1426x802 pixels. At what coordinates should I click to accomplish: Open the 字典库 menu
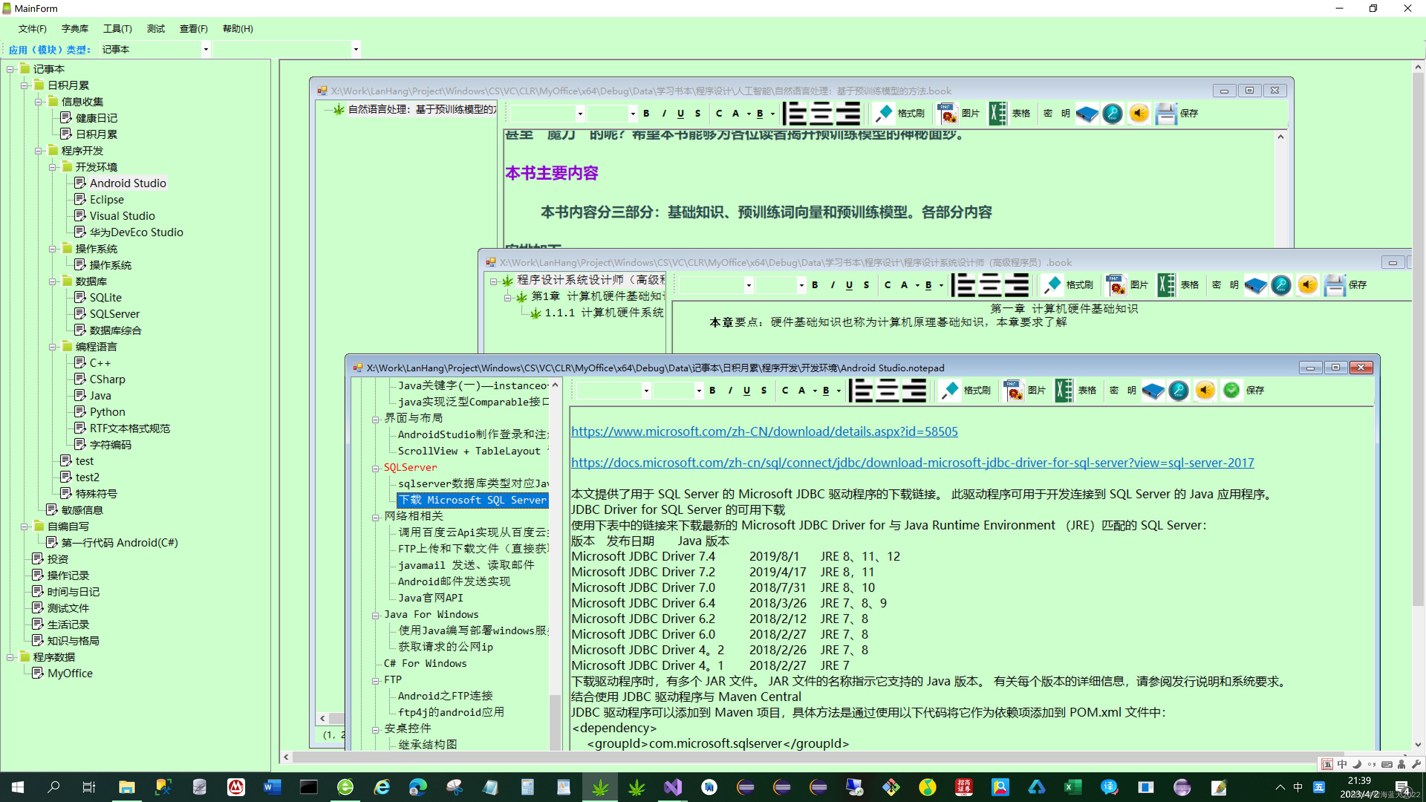pyautogui.click(x=75, y=29)
